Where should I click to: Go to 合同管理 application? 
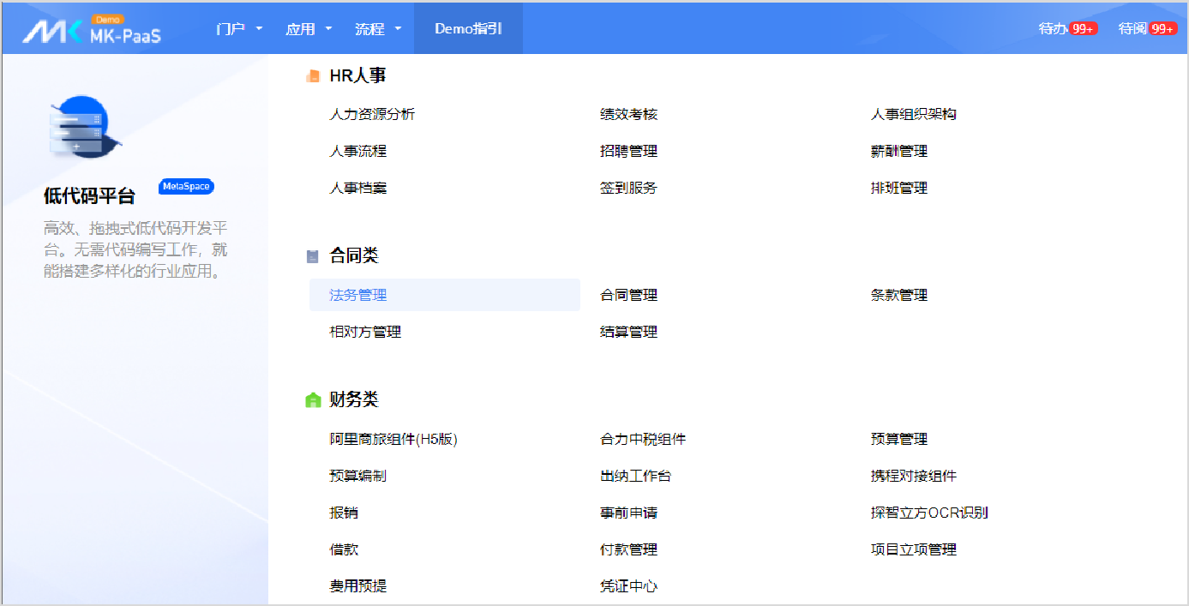tap(628, 295)
